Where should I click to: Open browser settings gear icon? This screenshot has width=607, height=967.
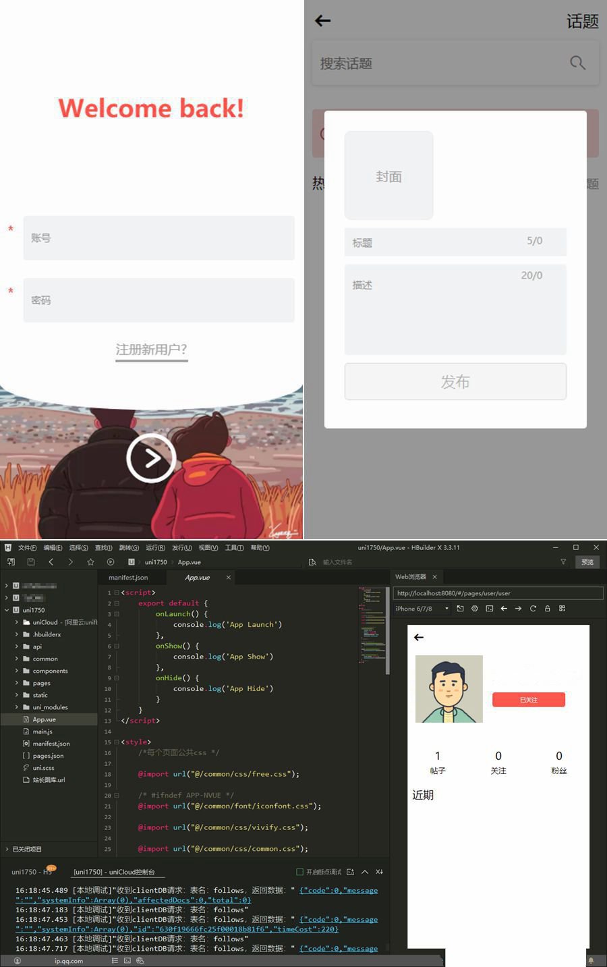point(475,609)
